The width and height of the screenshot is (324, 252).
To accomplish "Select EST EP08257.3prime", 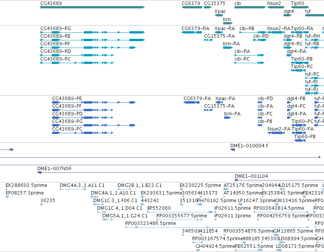I will [8, 197].
